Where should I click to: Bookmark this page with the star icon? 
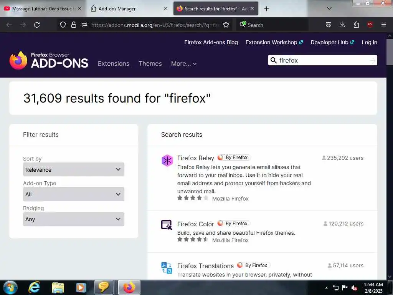[x=226, y=25]
